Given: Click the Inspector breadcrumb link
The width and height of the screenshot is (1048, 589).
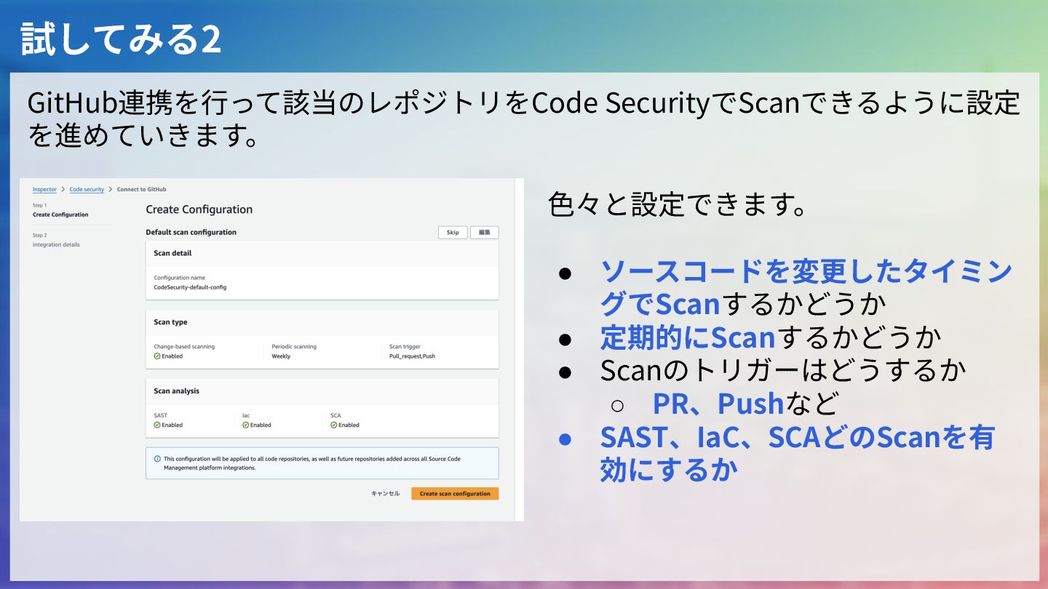Looking at the screenshot, I should click(44, 189).
